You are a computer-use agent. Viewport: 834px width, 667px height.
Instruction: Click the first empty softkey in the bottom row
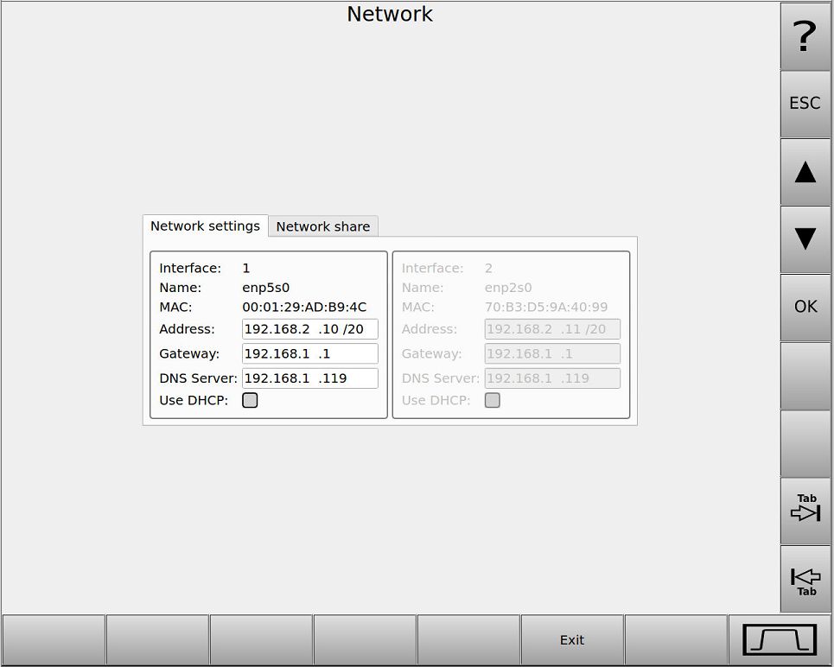click(53, 639)
